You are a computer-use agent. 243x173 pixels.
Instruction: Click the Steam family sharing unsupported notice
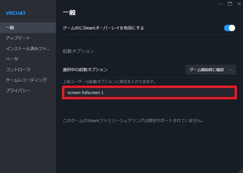[133, 120]
